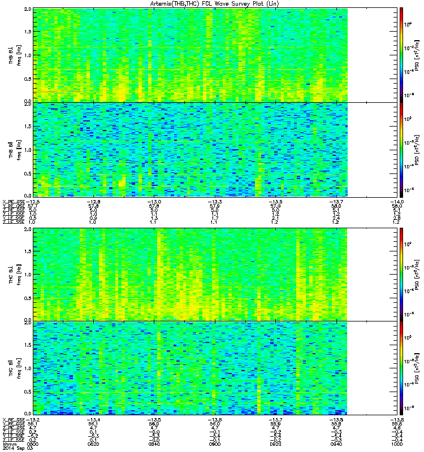Click the X_RE_GSE value '-13.2'

[32, 420]
